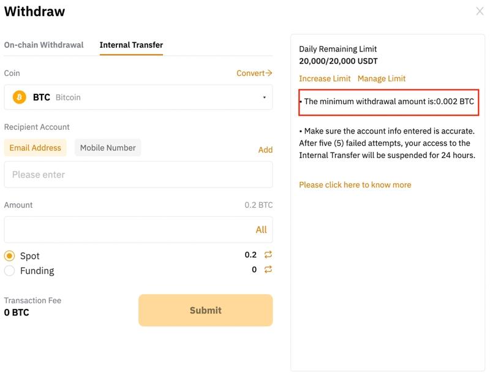490x375 pixels.
Task: Open the Manage Limit link
Action: [382, 78]
